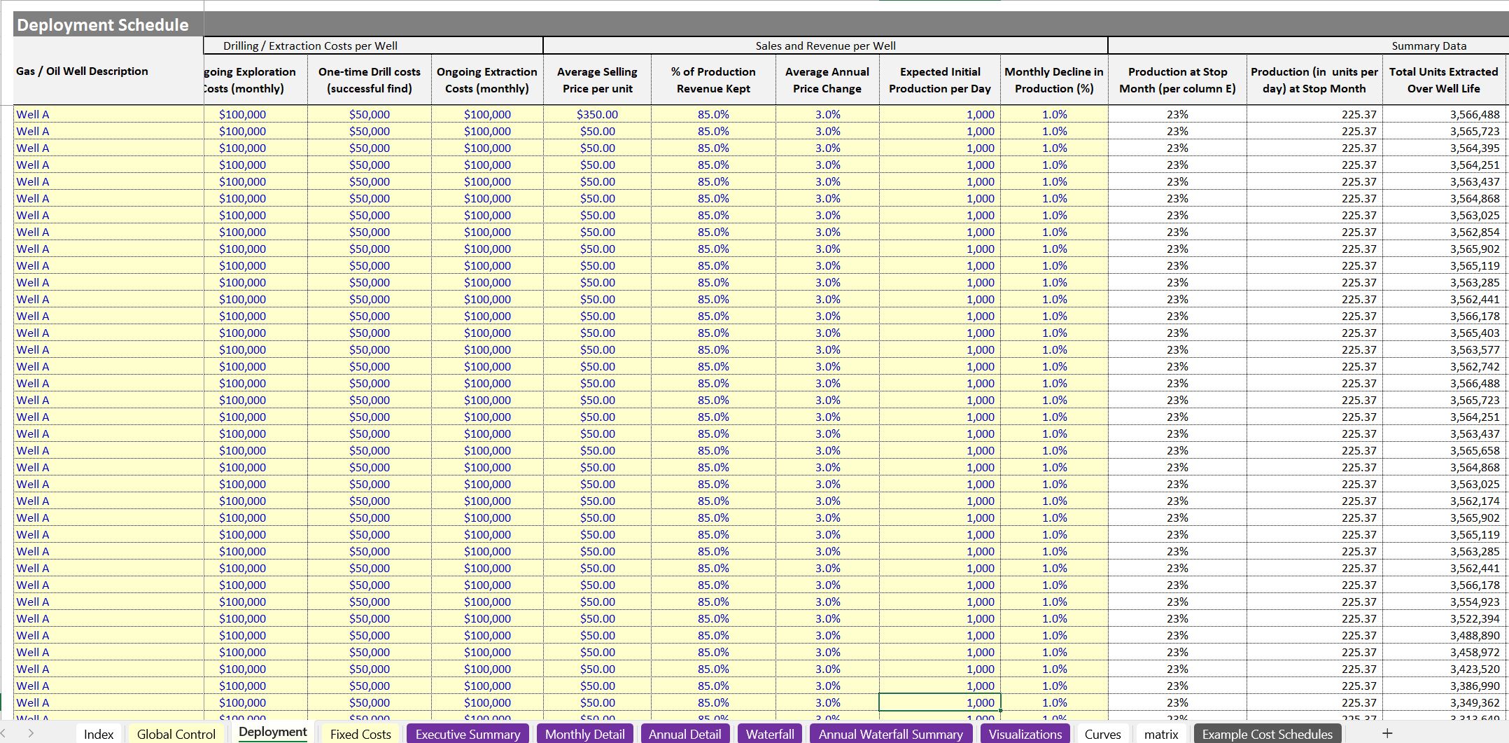Click the Total Units Extracted column header
Viewport: 1509px width, 743px height.
click(x=1443, y=80)
